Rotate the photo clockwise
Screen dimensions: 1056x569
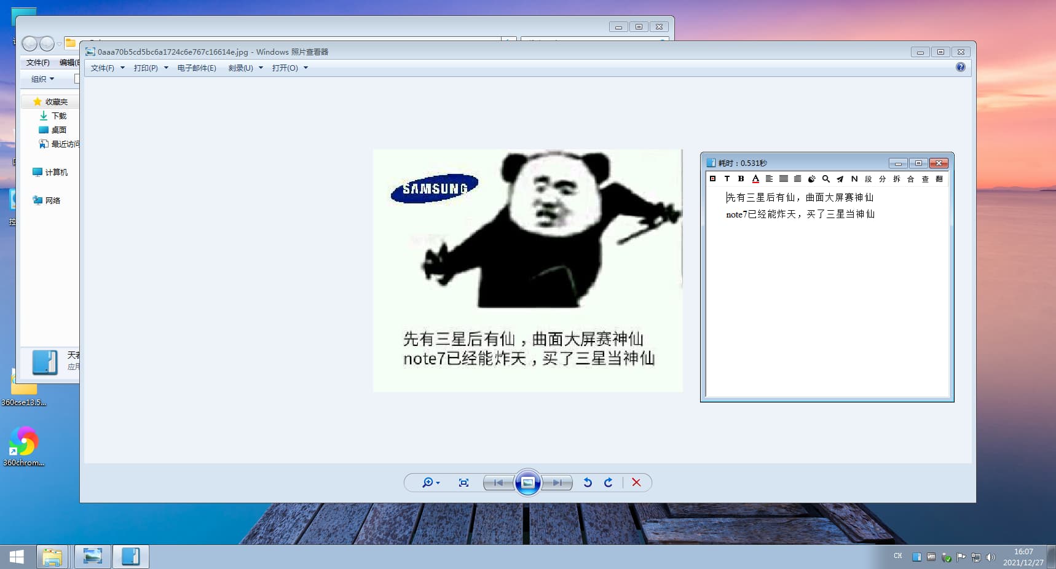coord(609,483)
